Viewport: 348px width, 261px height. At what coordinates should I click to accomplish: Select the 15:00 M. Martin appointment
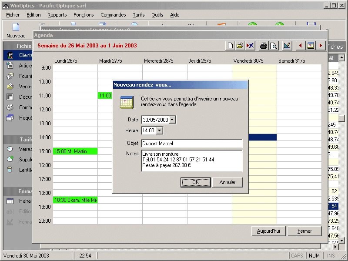pos(75,151)
